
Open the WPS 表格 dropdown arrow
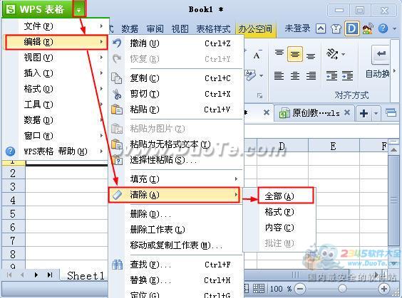pos(79,10)
